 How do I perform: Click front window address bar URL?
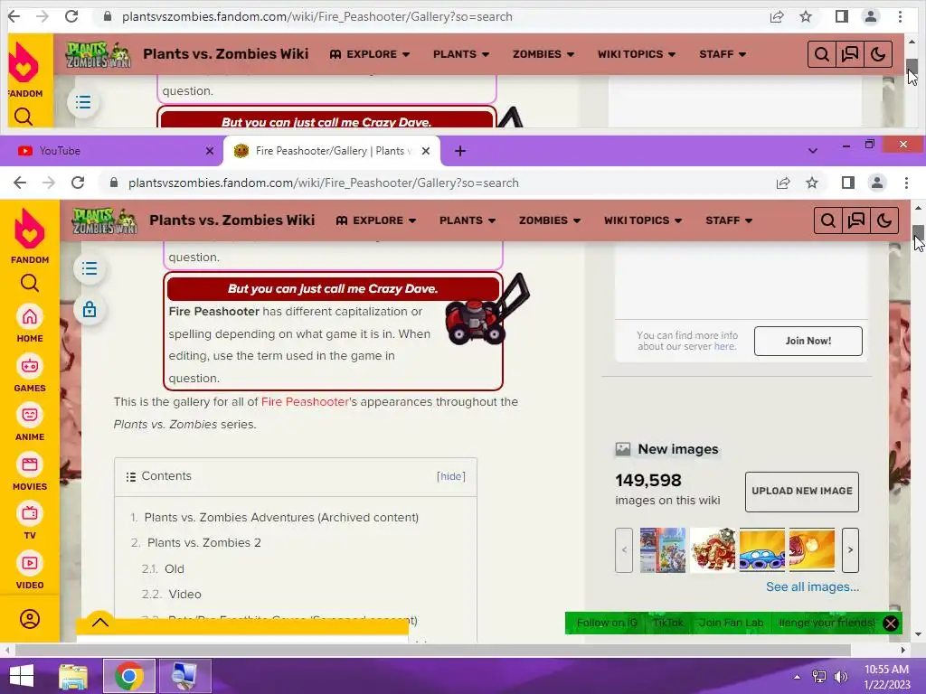click(324, 183)
